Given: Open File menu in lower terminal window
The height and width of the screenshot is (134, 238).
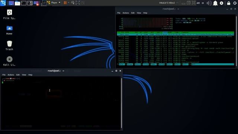Looking at the screenshot, I should tap(4, 75).
